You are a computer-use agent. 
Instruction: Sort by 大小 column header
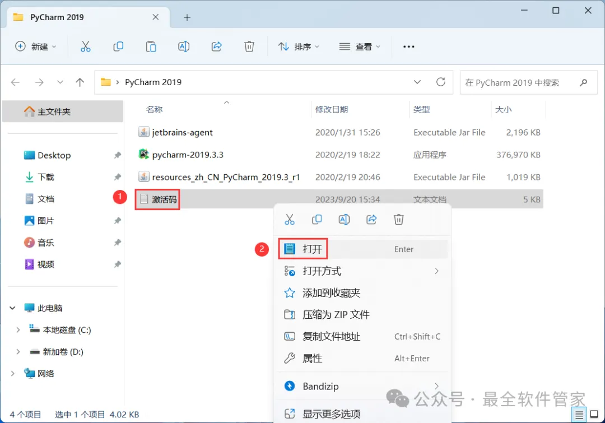coord(503,110)
